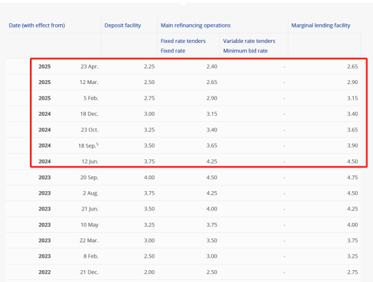The width and height of the screenshot is (373, 282).
Task: Select the Date (with effect from) header
Action: [37, 26]
